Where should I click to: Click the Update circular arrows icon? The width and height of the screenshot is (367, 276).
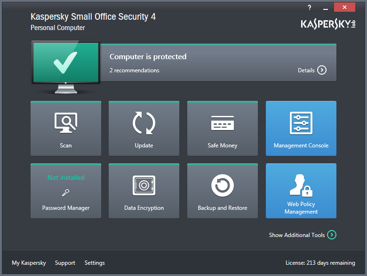click(144, 123)
